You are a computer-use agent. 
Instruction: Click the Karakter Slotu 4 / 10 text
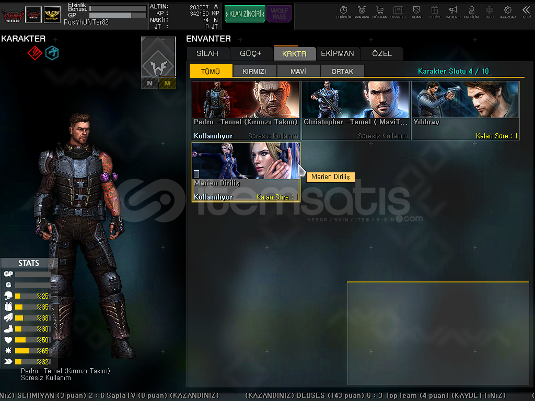click(453, 71)
